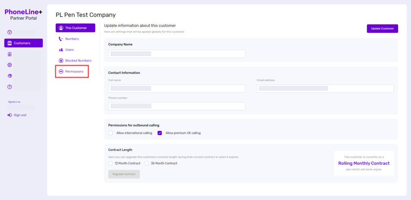The height and width of the screenshot is (200, 411).
Task: Open settings via the gear icon
Action: click(10, 65)
